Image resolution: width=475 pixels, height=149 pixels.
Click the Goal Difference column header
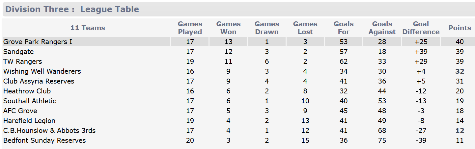click(421, 28)
